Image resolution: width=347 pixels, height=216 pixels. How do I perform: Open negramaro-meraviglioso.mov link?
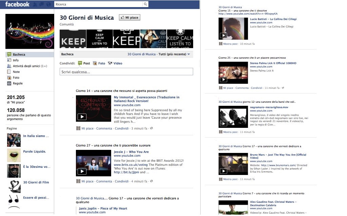point(269,107)
